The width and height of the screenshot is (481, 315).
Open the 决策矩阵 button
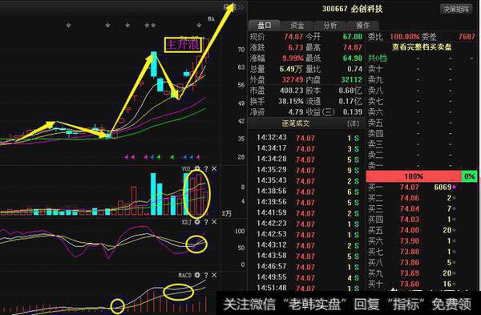456,9
